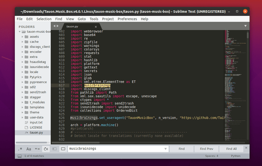Screen dimensions: 262x166
Task: Open the Selection menu
Action: coord(44,19)
